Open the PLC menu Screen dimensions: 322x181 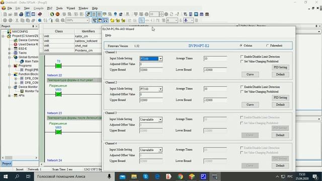tap(50, 8)
